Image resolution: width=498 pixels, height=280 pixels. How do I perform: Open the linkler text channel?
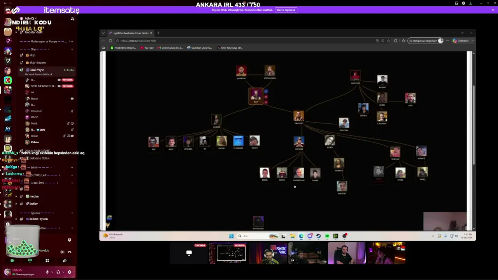click(33, 204)
